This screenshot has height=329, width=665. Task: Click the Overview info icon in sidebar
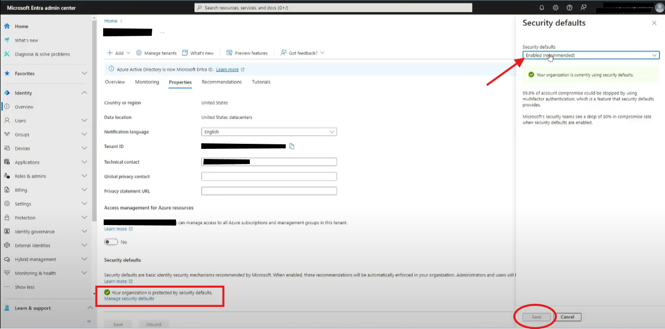click(x=7, y=106)
